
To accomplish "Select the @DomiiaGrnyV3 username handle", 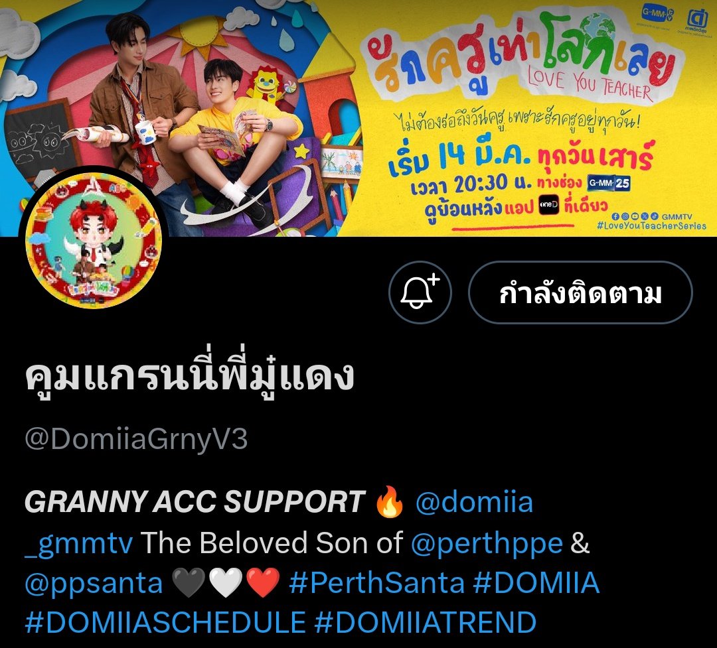I will (136, 439).
